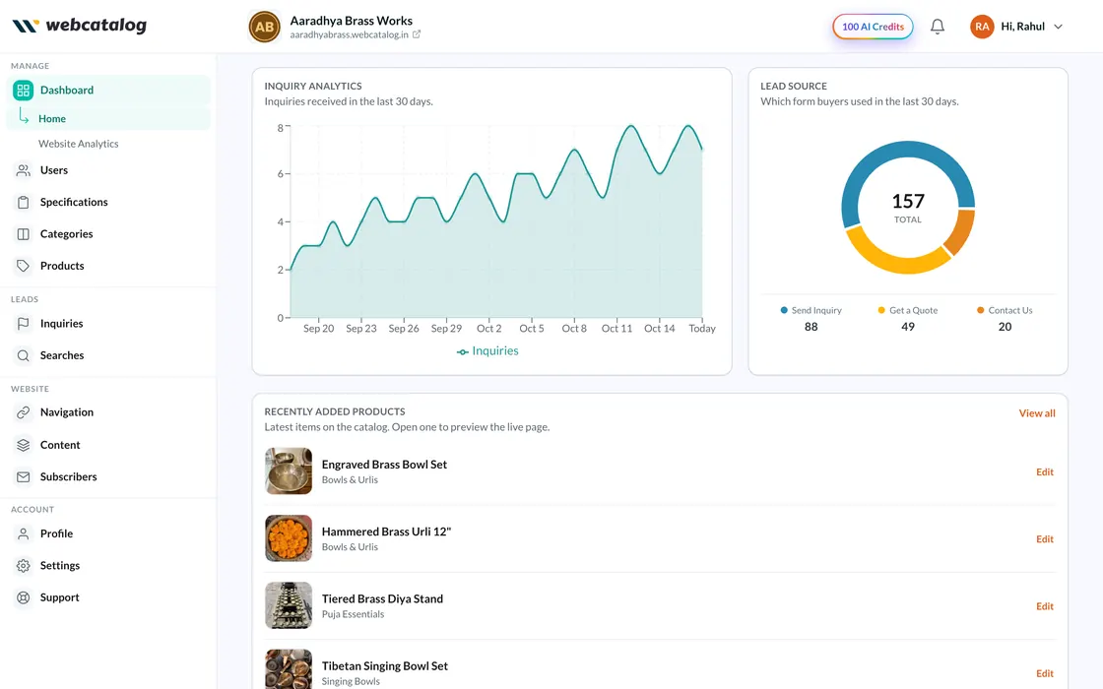
Task: Toggle Get a Quote legend entry
Action: (x=907, y=310)
